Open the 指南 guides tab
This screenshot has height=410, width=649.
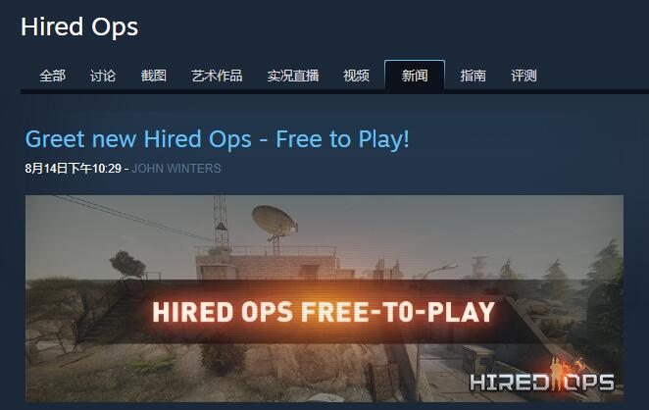(474, 76)
